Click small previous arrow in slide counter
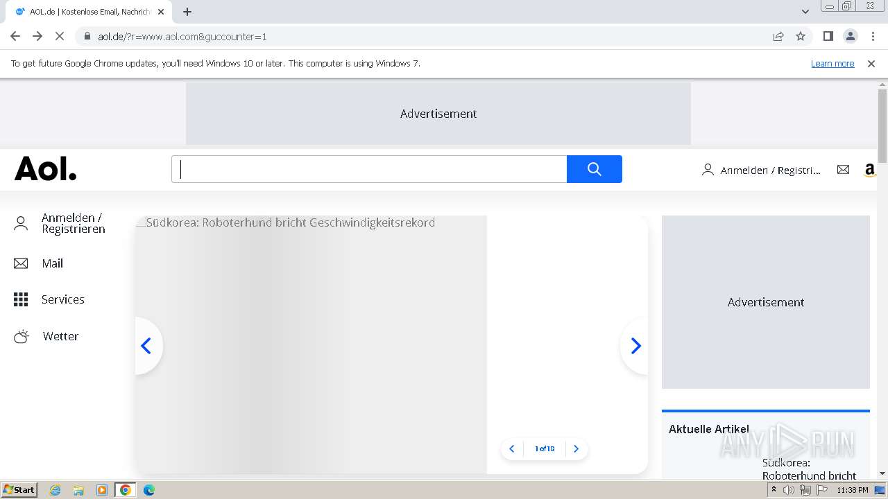Image resolution: width=888 pixels, height=499 pixels. click(x=512, y=448)
